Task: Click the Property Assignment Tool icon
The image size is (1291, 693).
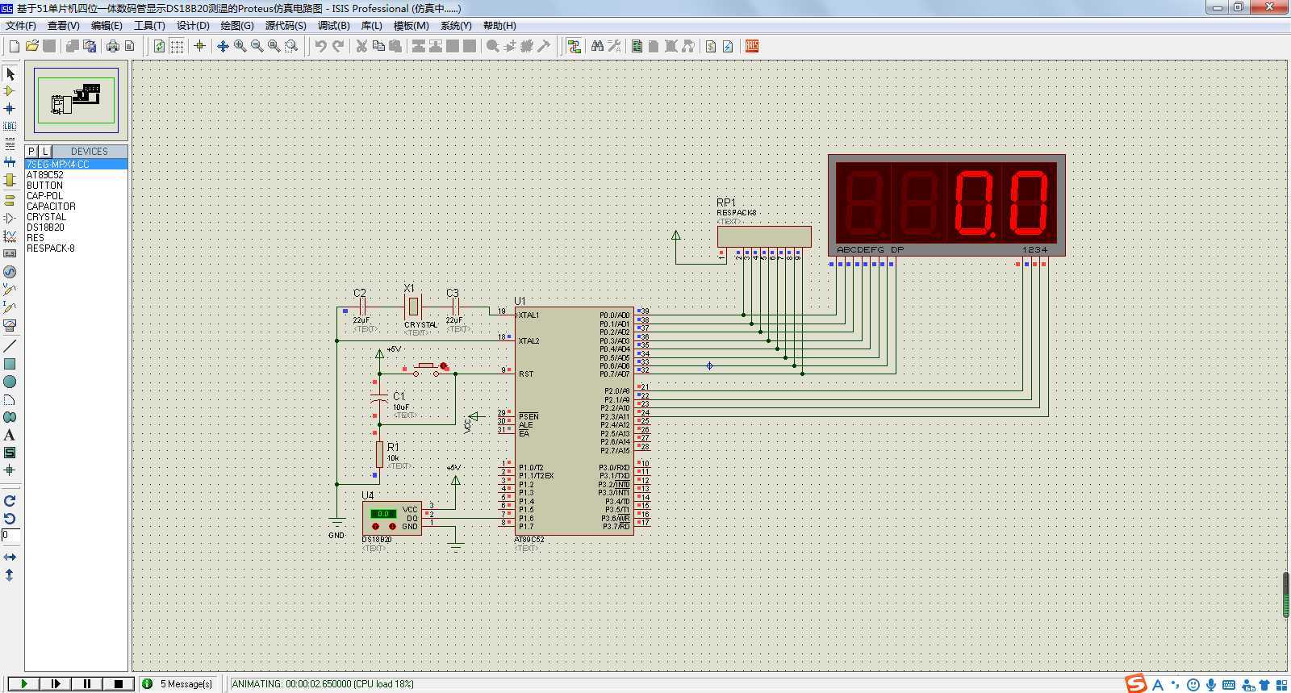Action: [x=614, y=46]
